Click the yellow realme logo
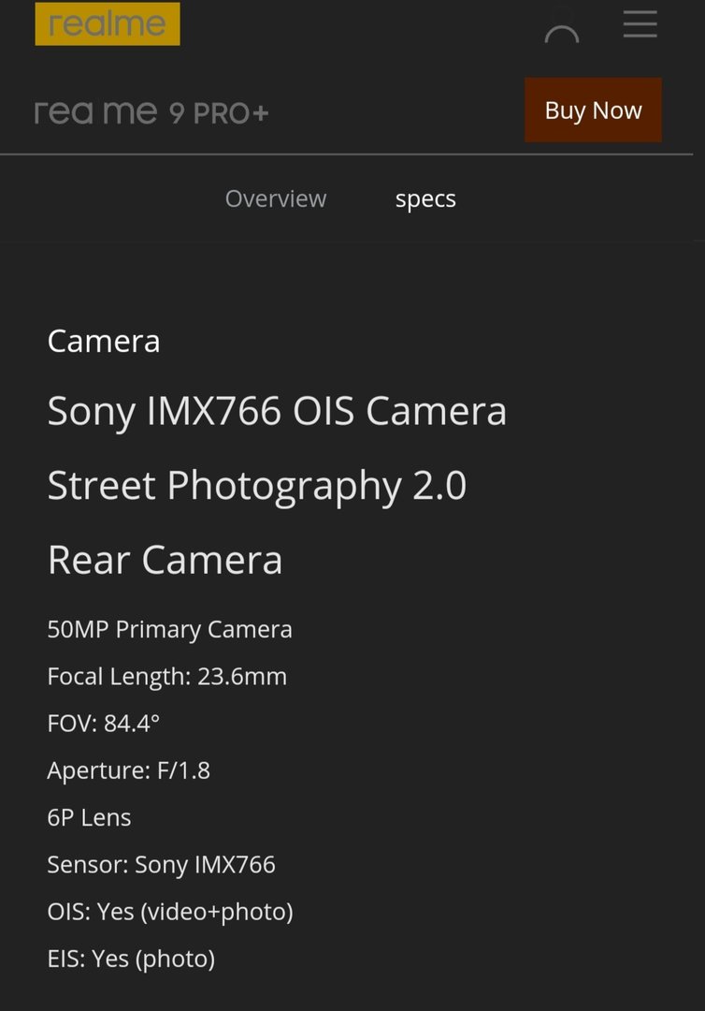This screenshot has width=705, height=1011. [108, 24]
